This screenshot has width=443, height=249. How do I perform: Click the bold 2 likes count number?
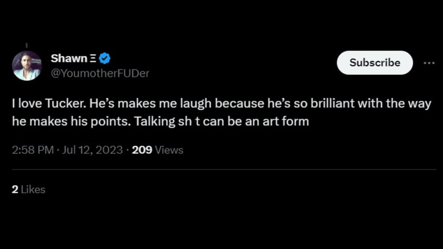pos(15,190)
